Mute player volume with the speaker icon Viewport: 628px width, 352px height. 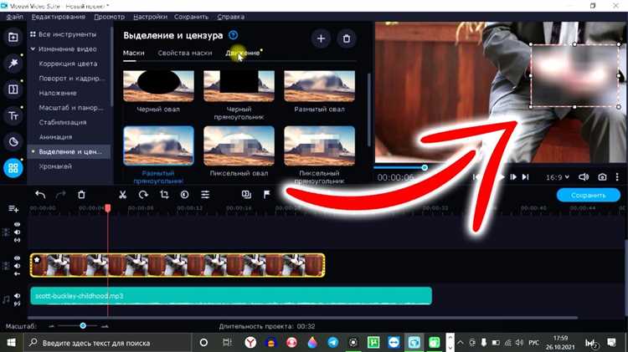(584, 177)
